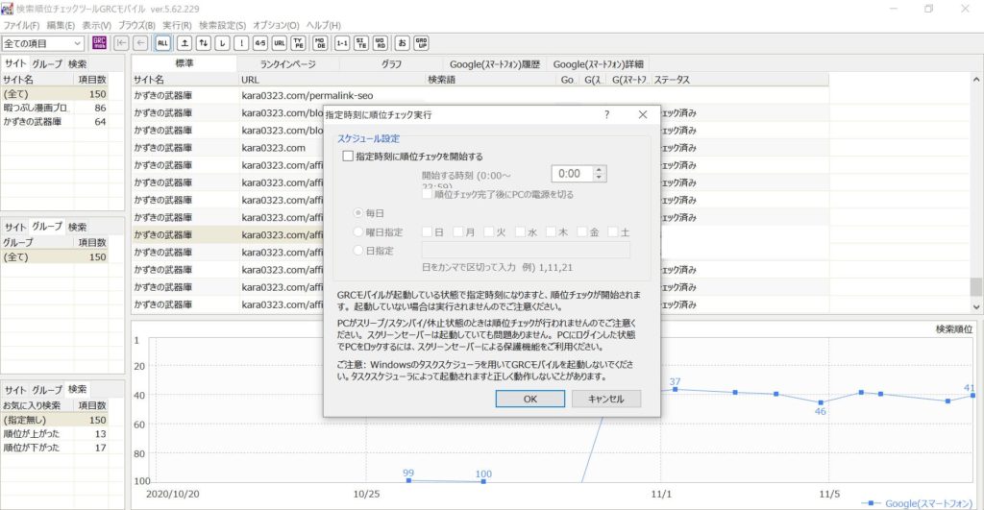Image resolution: width=984 pixels, height=510 pixels.
Task: Click the TYPE toolbar icon
Action: coord(299,42)
